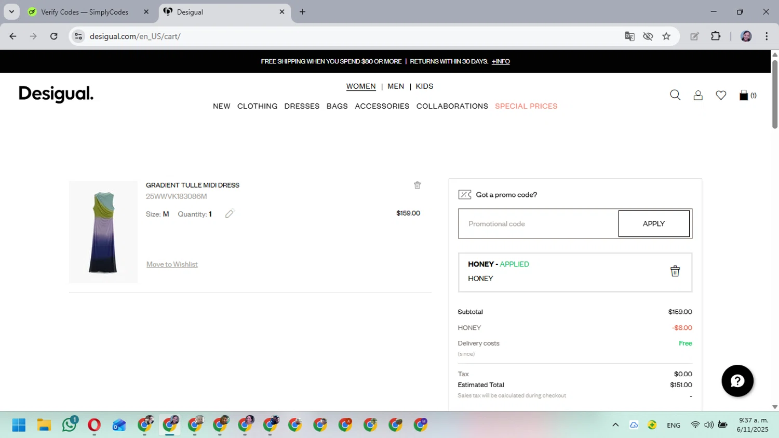Focus the Promotional code input field
779x438 pixels.
click(539, 223)
